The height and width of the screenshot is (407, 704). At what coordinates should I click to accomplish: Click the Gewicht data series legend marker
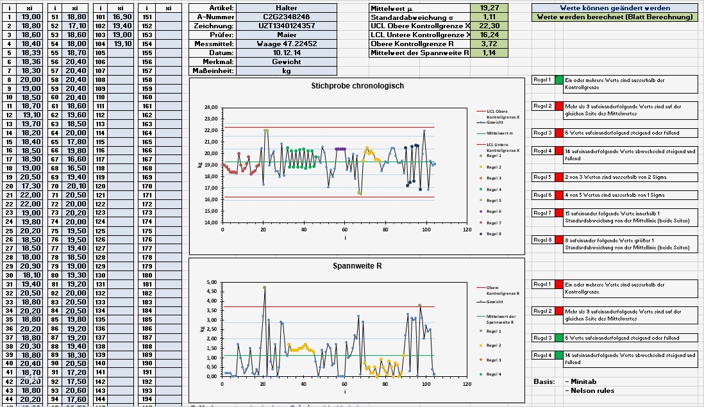coord(480,123)
